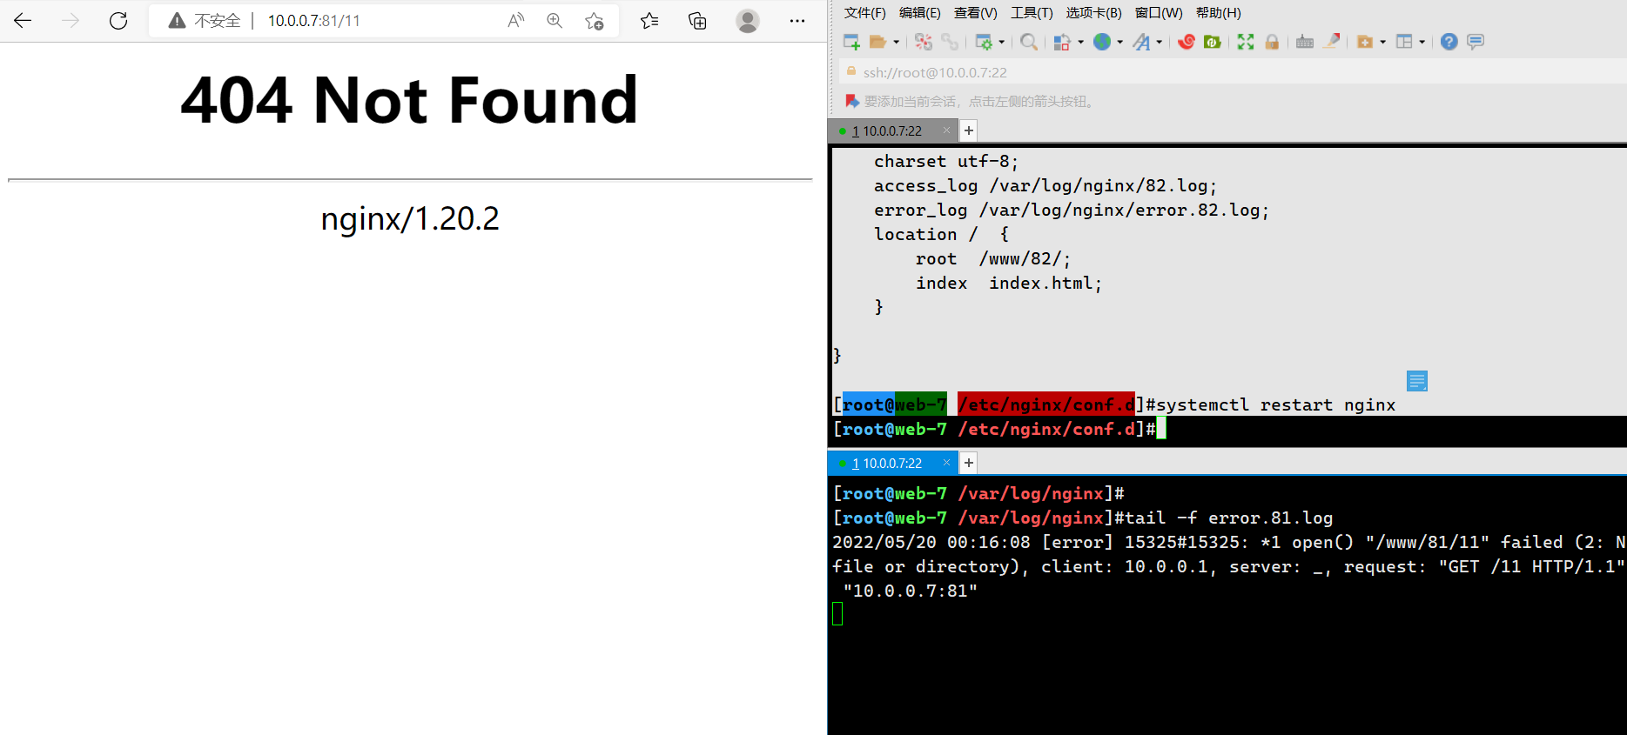Click the Xshell find magnifier icon

[x=1029, y=42]
